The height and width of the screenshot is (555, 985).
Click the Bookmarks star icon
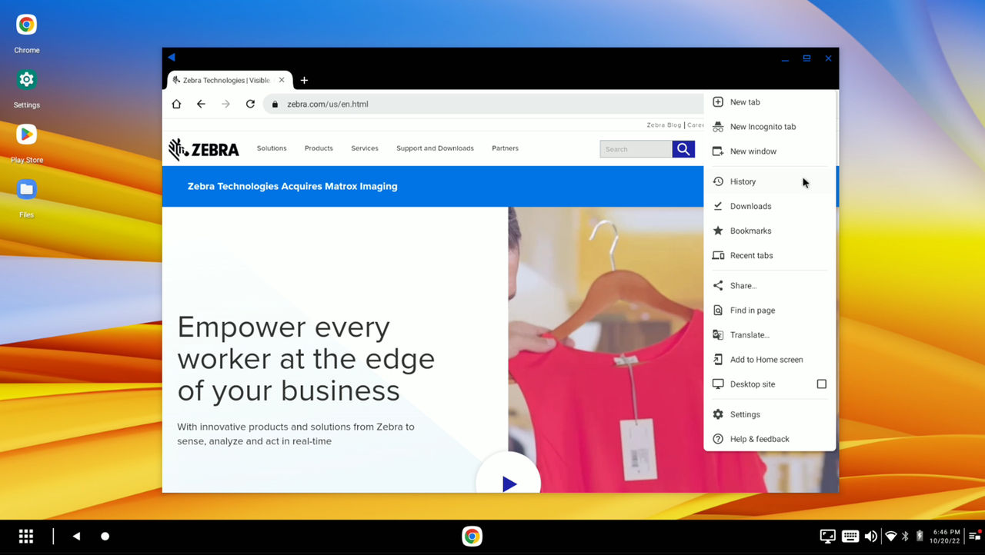pos(718,231)
